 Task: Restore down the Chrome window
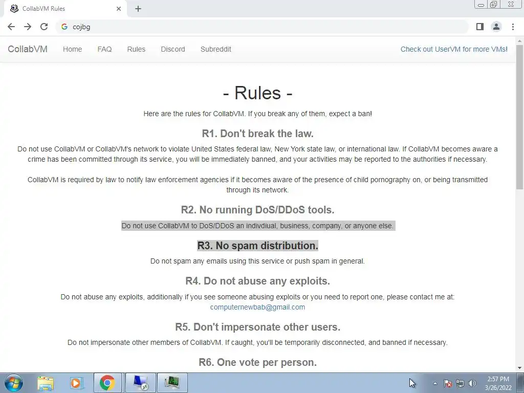(x=493, y=4)
